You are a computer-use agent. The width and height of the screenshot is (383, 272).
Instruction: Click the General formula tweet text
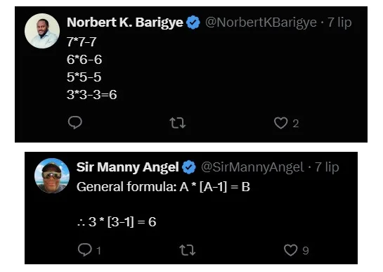coord(163,187)
